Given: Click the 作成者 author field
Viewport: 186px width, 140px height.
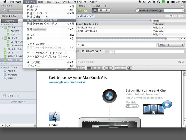Looking at the screenshot, I should (146, 51).
